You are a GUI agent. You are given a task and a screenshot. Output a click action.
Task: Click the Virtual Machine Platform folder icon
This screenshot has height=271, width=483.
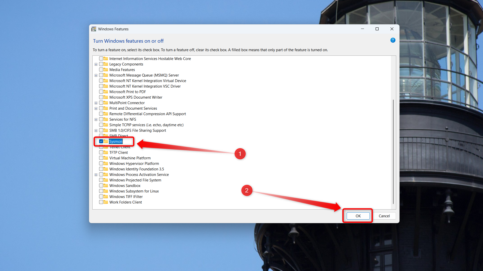click(106, 158)
